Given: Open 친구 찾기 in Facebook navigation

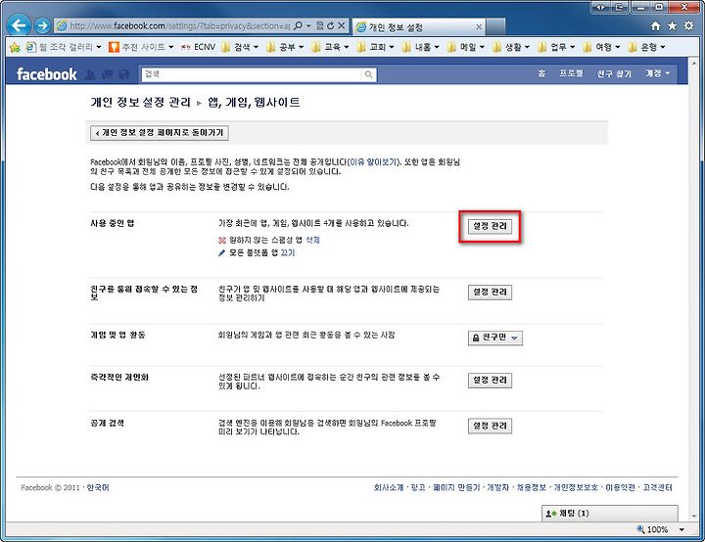Looking at the screenshot, I should point(614,73).
